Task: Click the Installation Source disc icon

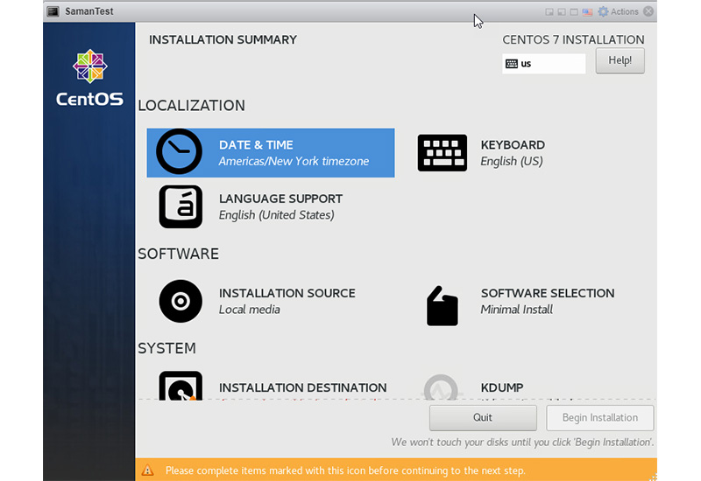Action: point(181,302)
